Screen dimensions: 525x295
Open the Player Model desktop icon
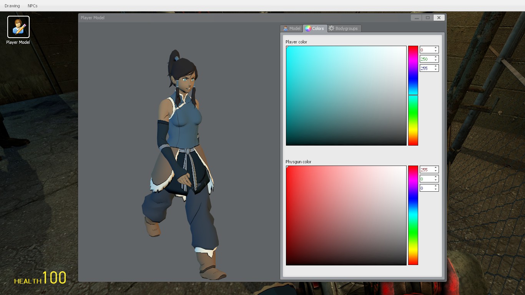(18, 30)
